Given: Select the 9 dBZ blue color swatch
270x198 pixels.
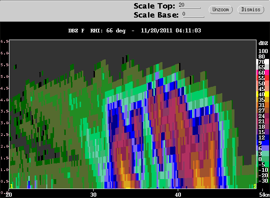Looking at the screenshot, I should point(263,143).
